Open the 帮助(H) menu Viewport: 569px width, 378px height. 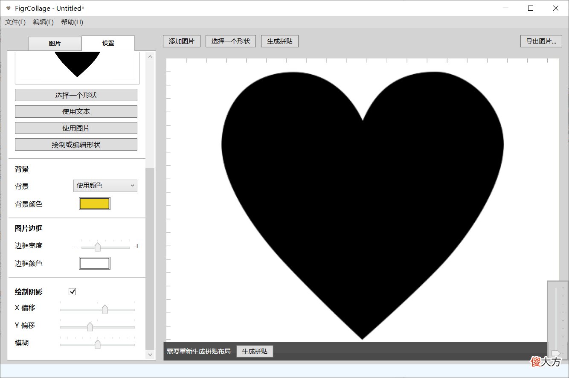72,22
